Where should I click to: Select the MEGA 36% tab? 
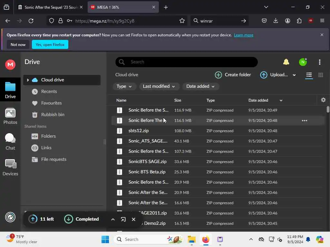[x=123, y=7]
